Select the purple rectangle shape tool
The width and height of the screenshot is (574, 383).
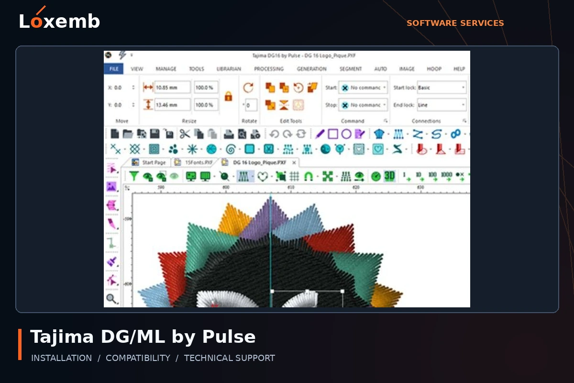click(x=333, y=134)
